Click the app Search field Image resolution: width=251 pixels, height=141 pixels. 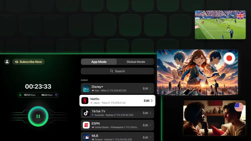point(117,71)
